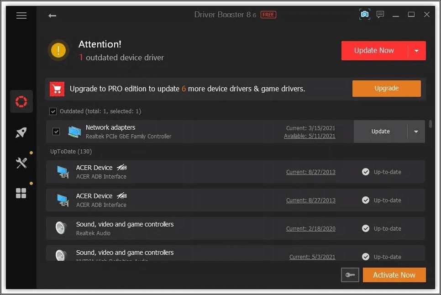Click the first ACER Device up-to-date checkmark
The width and height of the screenshot is (441, 295).
point(366,172)
